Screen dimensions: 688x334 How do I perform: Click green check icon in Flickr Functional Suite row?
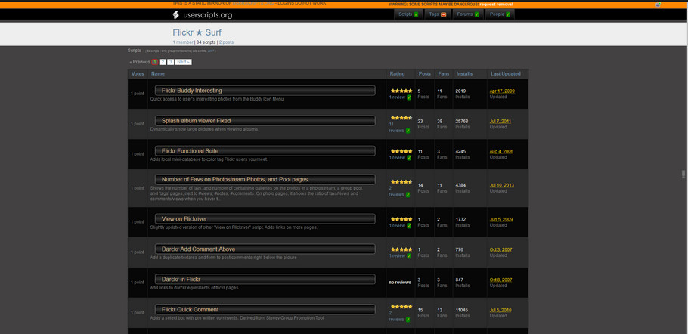point(409,157)
